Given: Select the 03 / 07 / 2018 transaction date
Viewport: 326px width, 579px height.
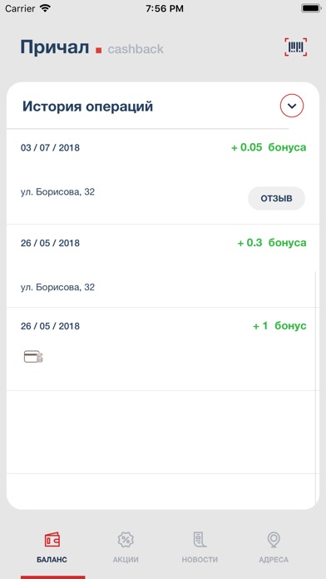Looking at the screenshot, I should tap(50, 148).
